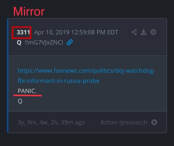Click the 'fbi-informant-in-russia-probe' link text
Screen dimensions: 174x146
58,81
